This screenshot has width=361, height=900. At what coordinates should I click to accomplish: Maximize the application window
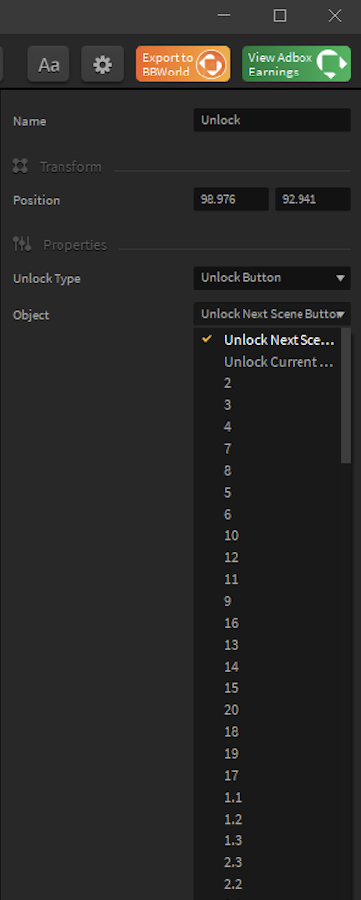tap(279, 16)
